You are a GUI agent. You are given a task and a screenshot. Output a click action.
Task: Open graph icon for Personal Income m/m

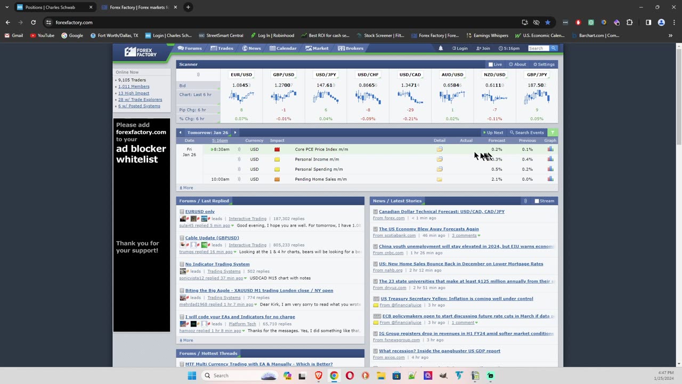point(550,159)
